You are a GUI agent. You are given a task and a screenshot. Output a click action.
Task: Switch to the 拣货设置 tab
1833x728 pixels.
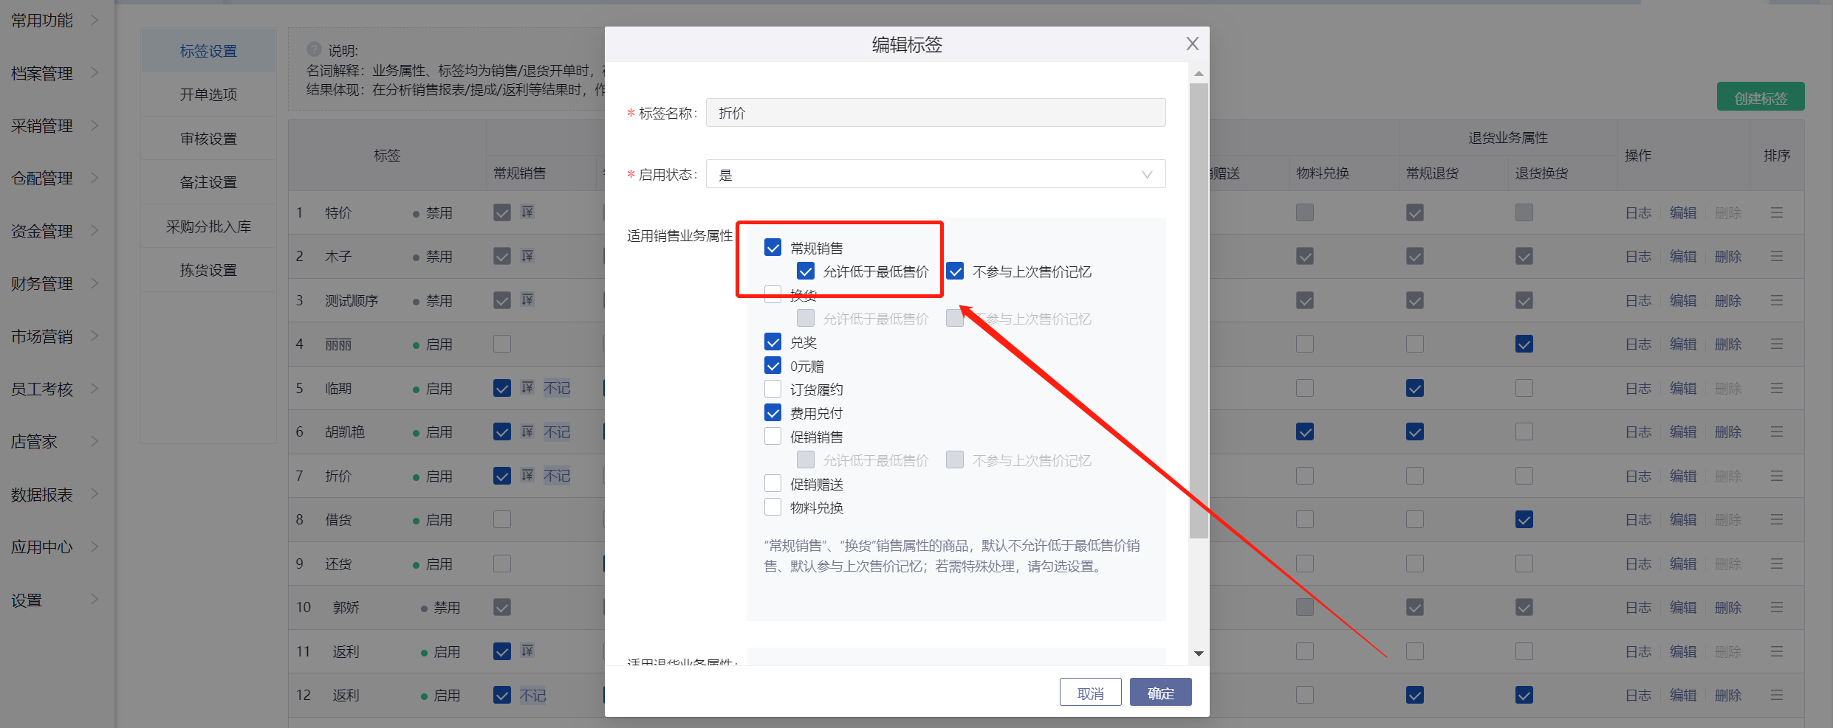pos(208,270)
